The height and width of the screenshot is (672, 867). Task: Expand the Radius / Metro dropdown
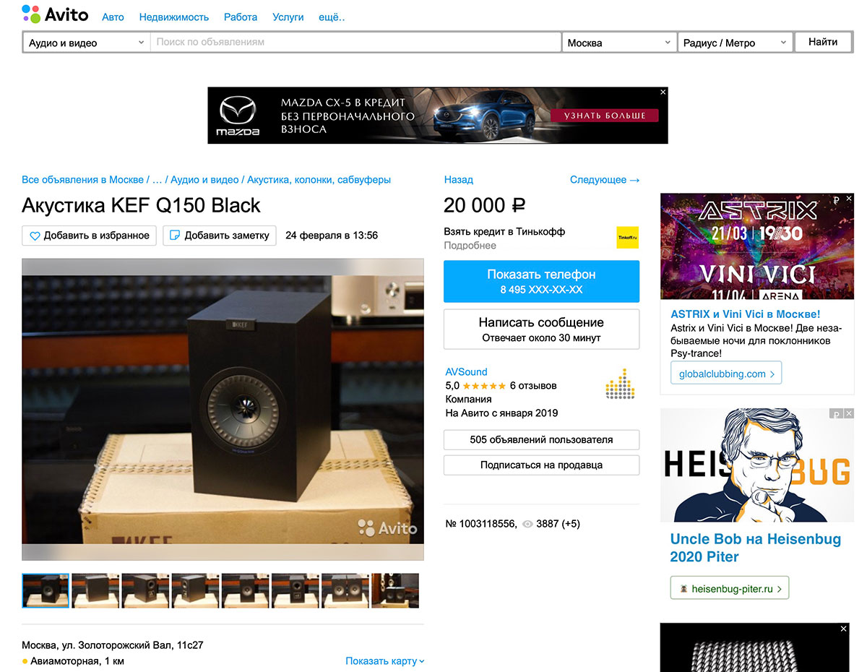point(734,43)
